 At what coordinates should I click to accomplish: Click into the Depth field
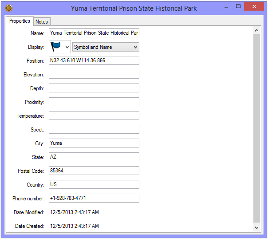[94, 88]
